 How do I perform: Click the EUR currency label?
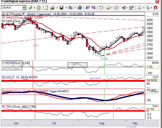(155, 14)
